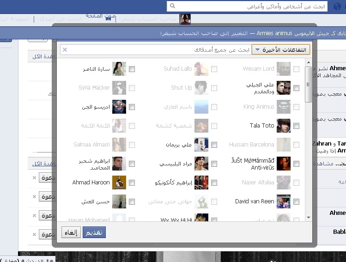Check the box for Ahmad Haroon
The width and height of the screenshot is (346, 262).
point(132,183)
